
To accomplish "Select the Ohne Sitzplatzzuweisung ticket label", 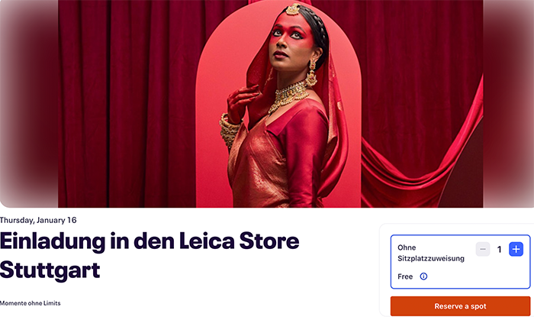I will pos(431,253).
